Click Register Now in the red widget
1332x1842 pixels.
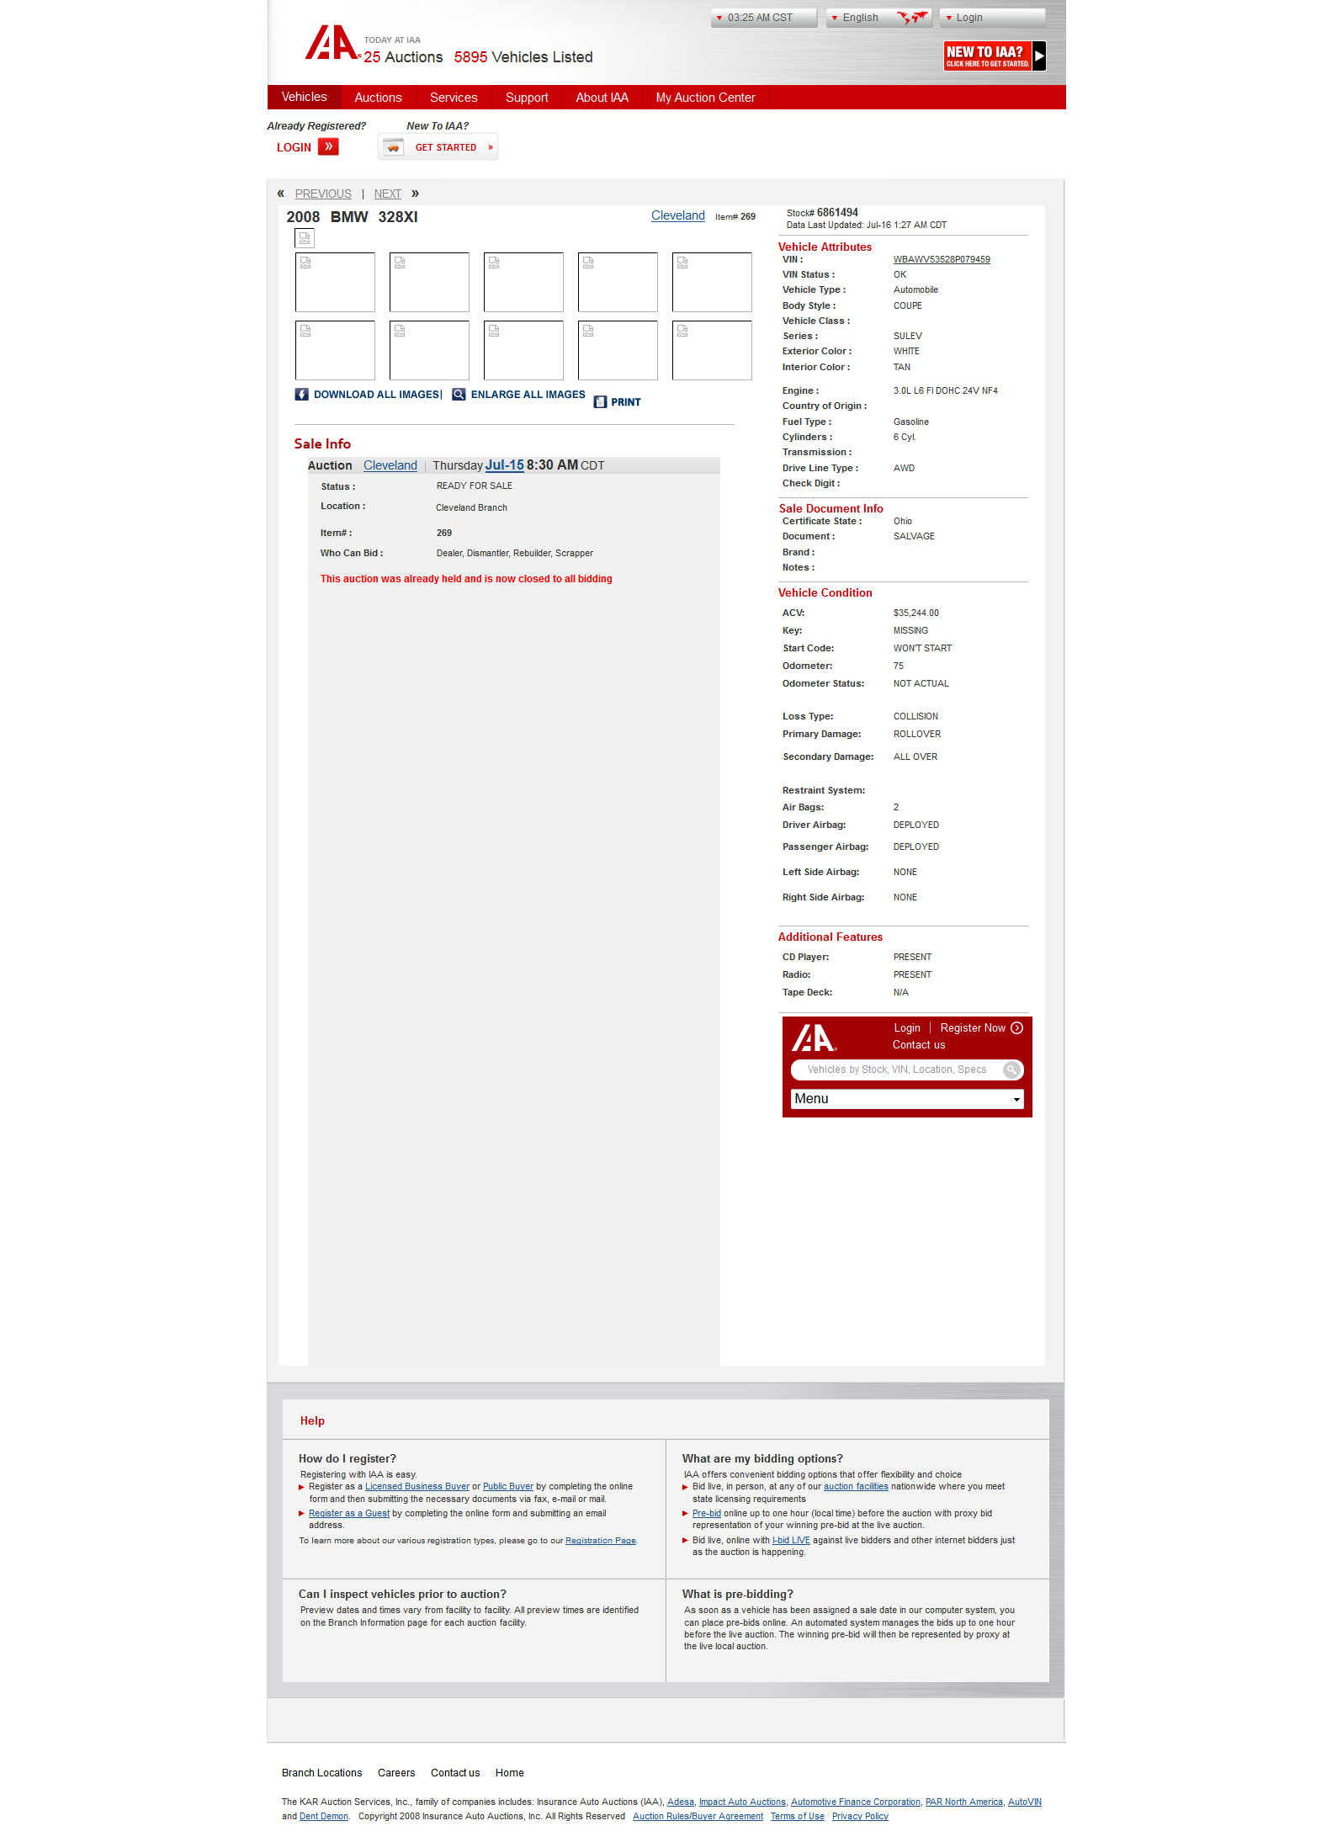point(973,1028)
